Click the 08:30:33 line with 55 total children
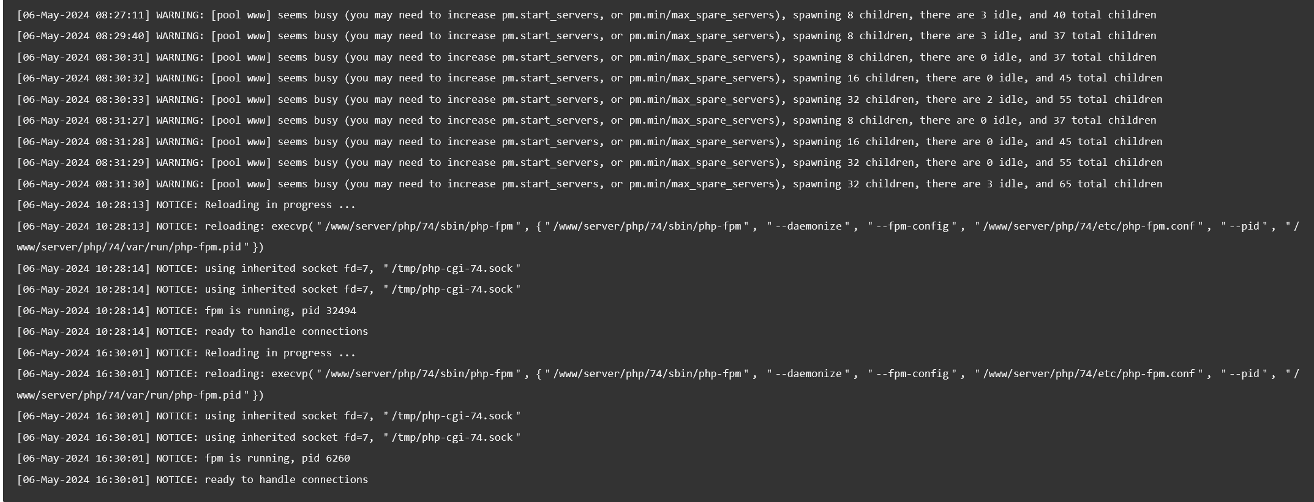The height and width of the screenshot is (502, 1314). [x=590, y=99]
